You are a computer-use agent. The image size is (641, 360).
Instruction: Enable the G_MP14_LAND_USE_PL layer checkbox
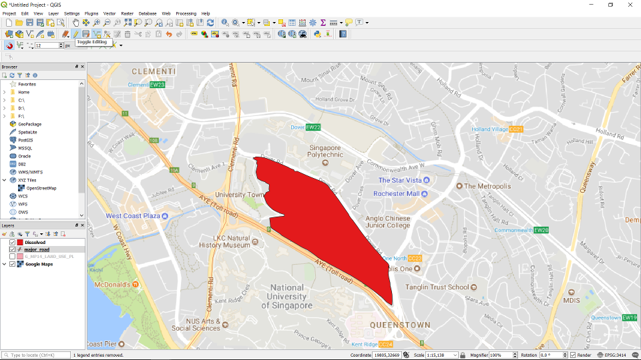[x=13, y=257]
